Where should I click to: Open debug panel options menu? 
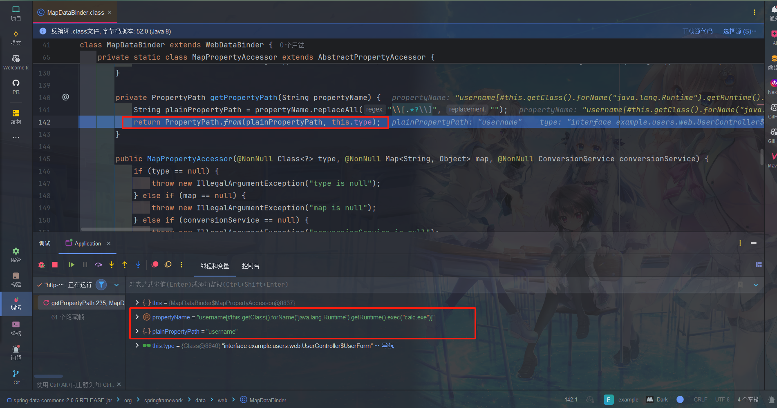point(740,243)
